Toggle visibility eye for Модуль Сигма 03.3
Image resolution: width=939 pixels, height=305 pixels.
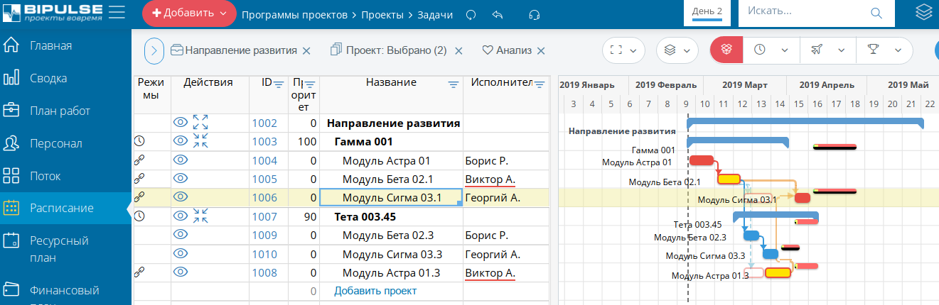(x=181, y=253)
